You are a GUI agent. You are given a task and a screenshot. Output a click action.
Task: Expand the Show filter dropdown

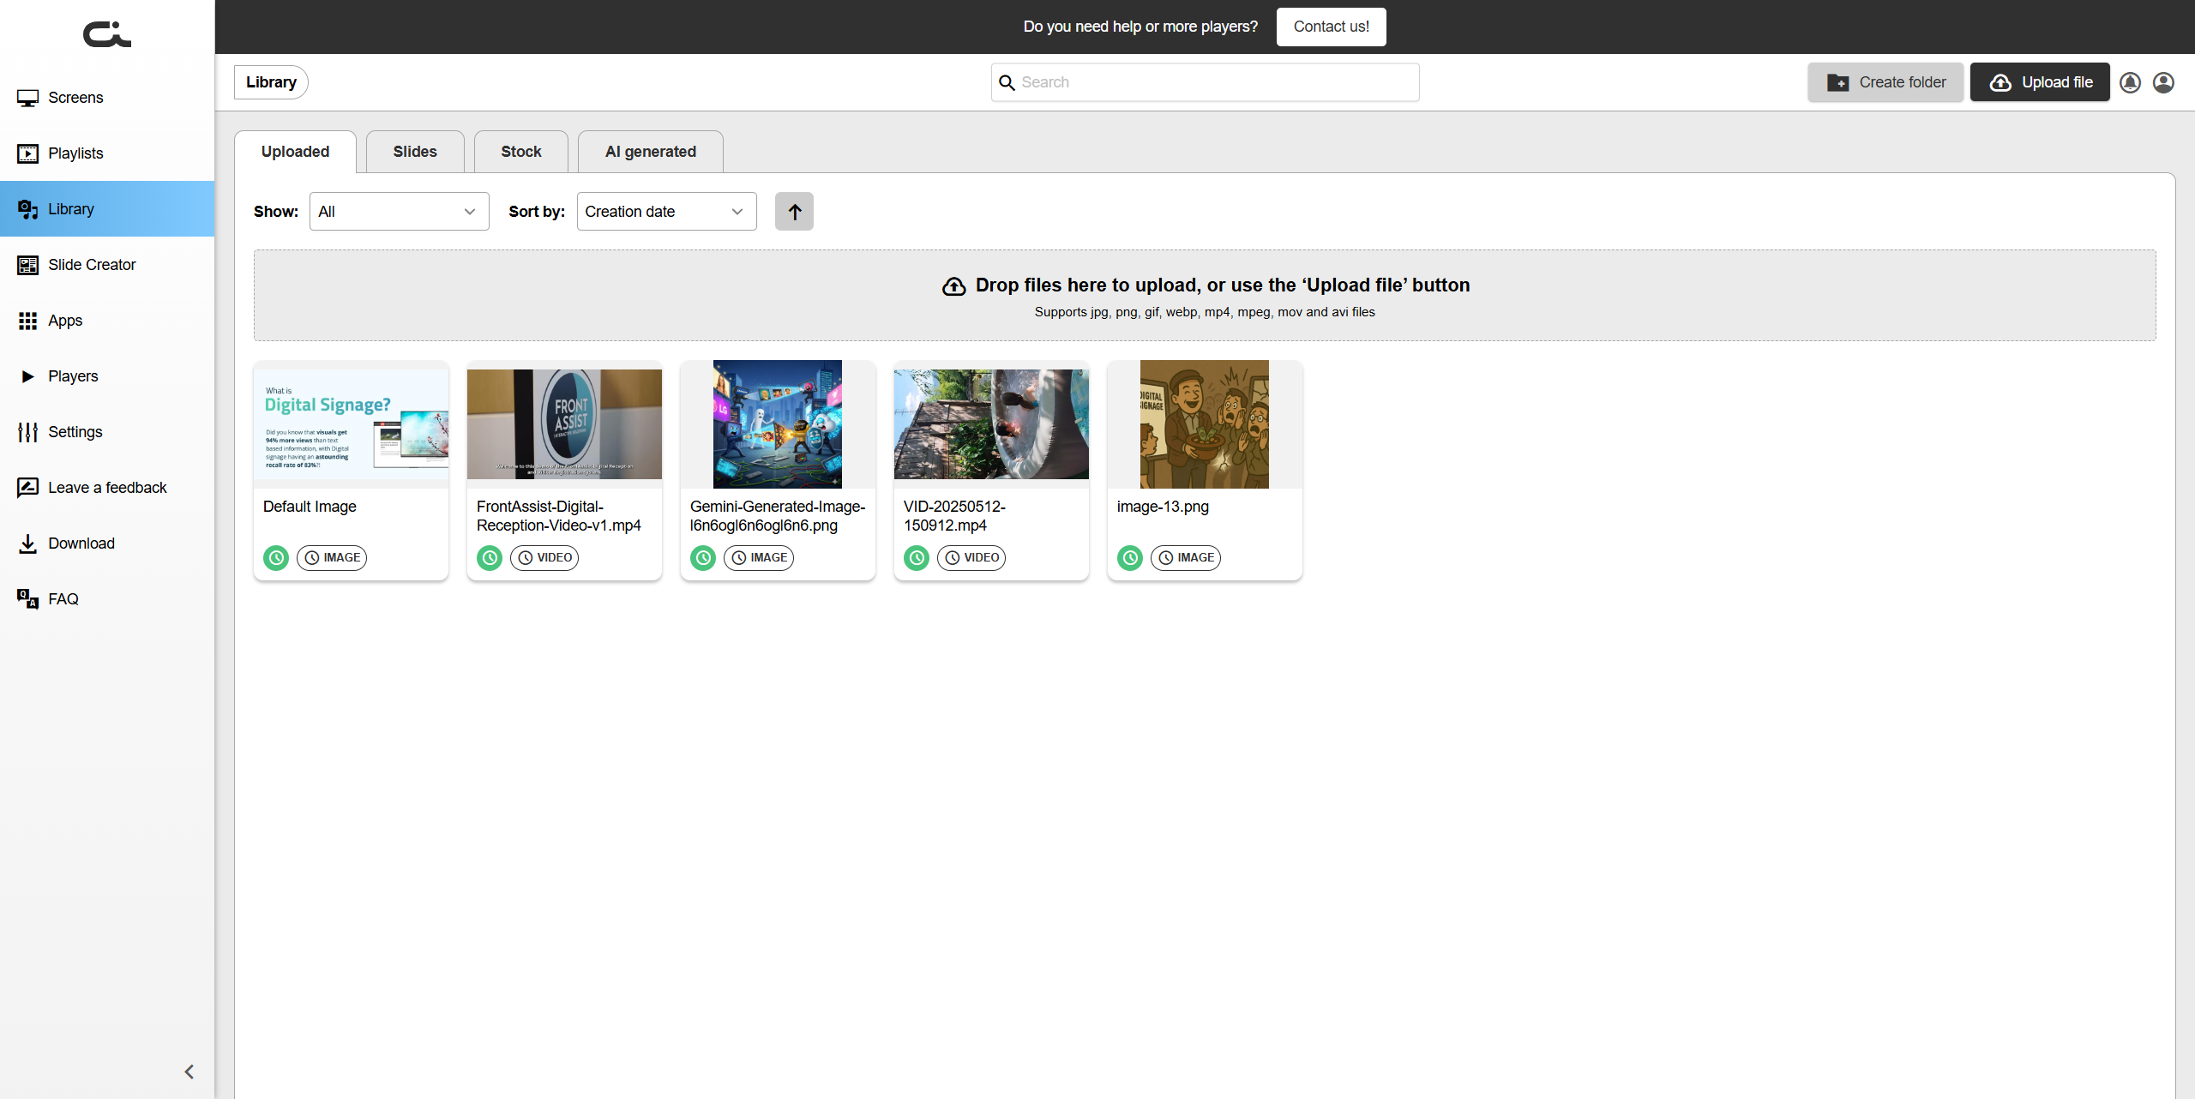pos(399,212)
